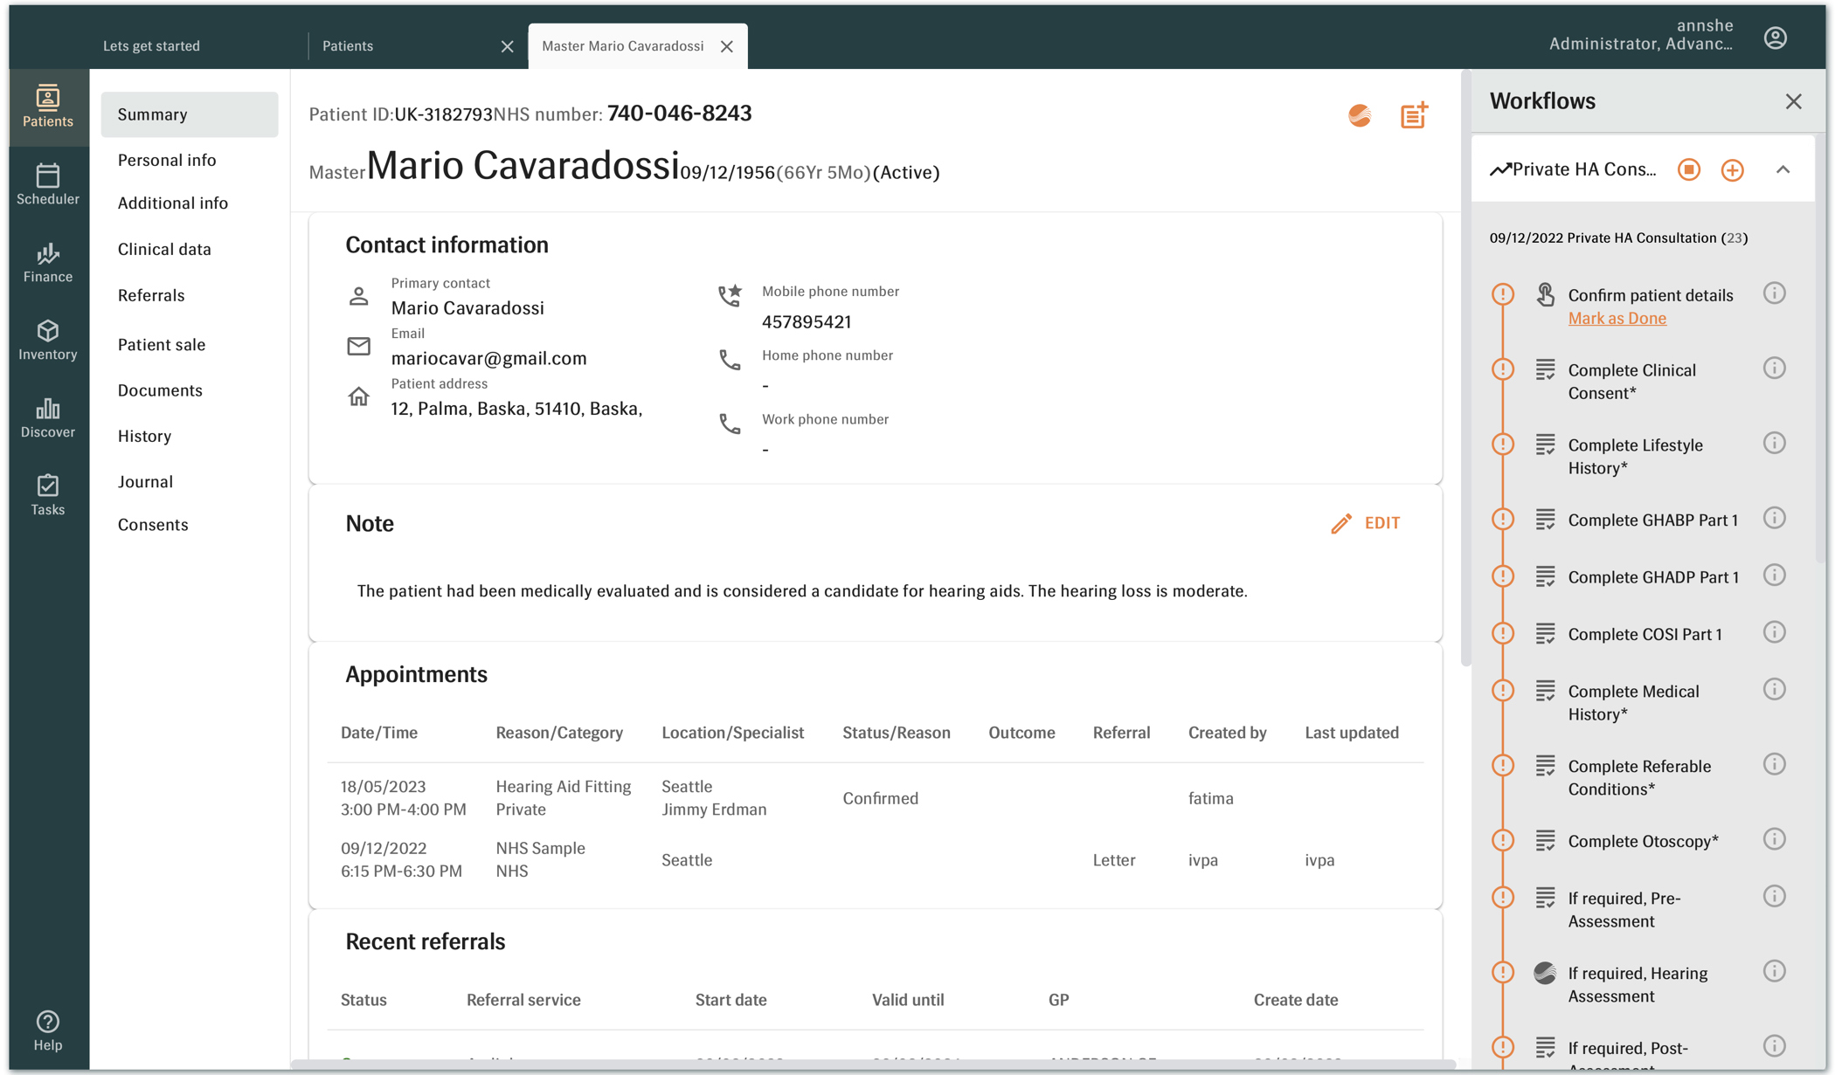Click the workflow timeline progress marker

[x=1503, y=293]
